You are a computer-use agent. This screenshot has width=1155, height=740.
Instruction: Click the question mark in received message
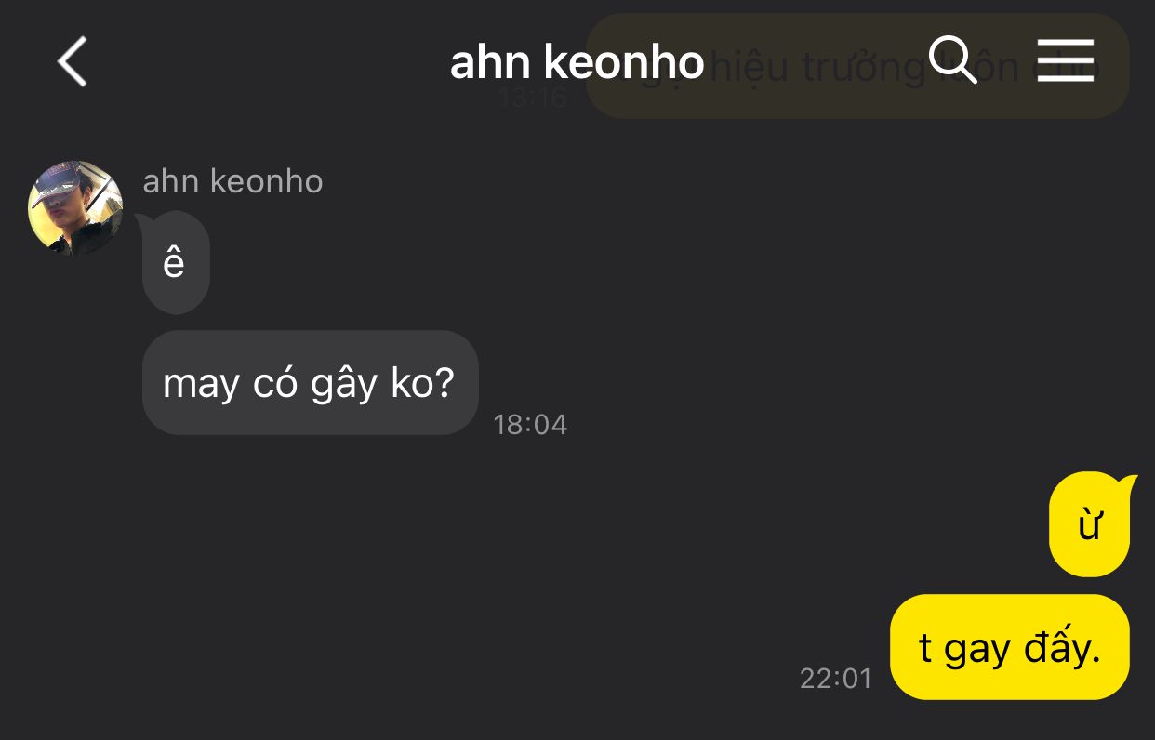pyautogui.click(x=444, y=382)
